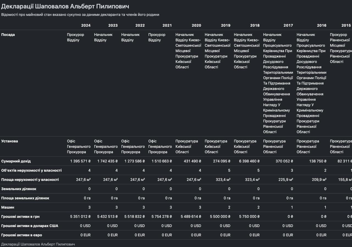Select the 2019 income 274 095 ₴
This screenshot has width=352, height=247.
click(222, 161)
